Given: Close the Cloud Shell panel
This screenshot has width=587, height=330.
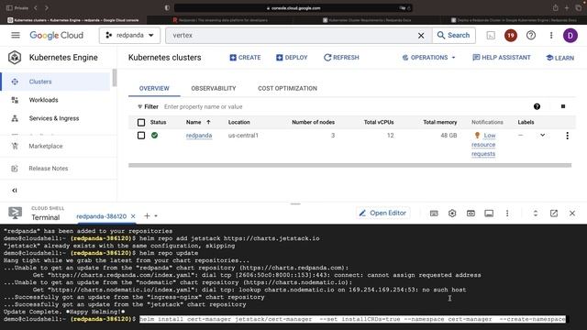Looking at the screenshot, I should click(572, 214).
